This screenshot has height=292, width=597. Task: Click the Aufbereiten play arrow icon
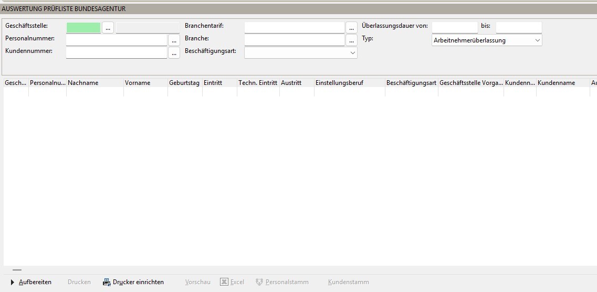[13, 282]
